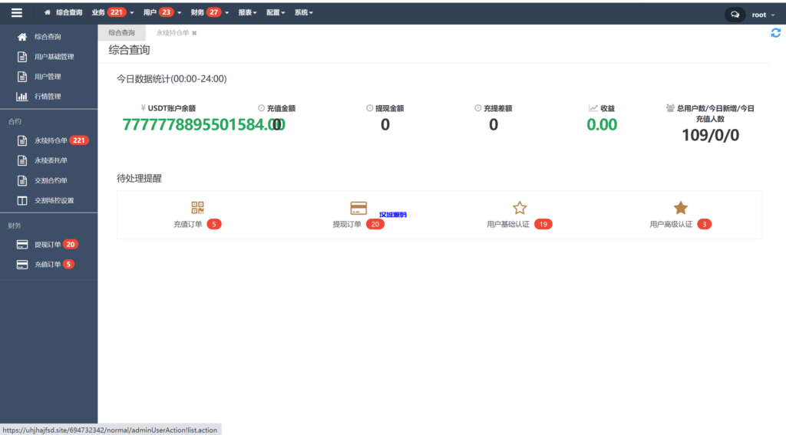This screenshot has width=786, height=435.
Task: Click the filled star advanced verification icon
Action: point(680,208)
